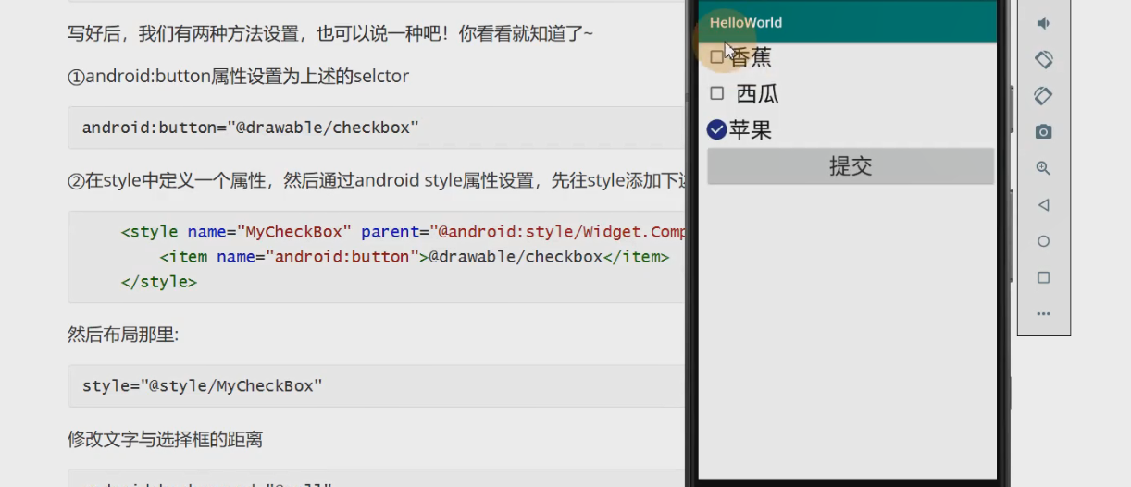Click the 然后布局那里 text
This screenshot has width=1131, height=487.
click(122, 334)
